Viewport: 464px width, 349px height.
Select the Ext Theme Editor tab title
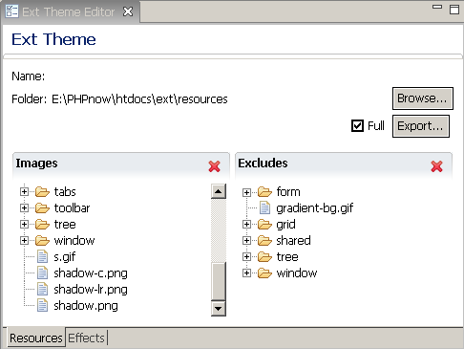point(69,11)
